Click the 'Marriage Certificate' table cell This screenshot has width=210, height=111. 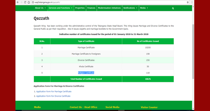pyautogui.click(x=86, y=47)
